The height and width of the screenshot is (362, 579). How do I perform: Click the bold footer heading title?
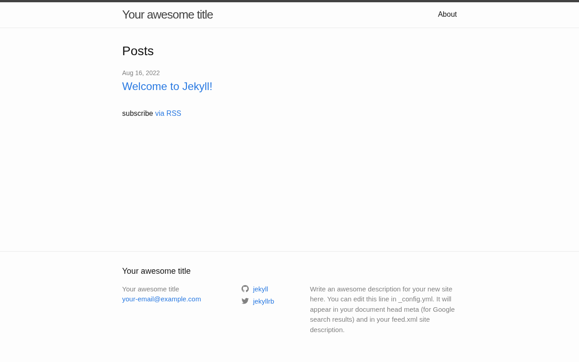(156, 271)
